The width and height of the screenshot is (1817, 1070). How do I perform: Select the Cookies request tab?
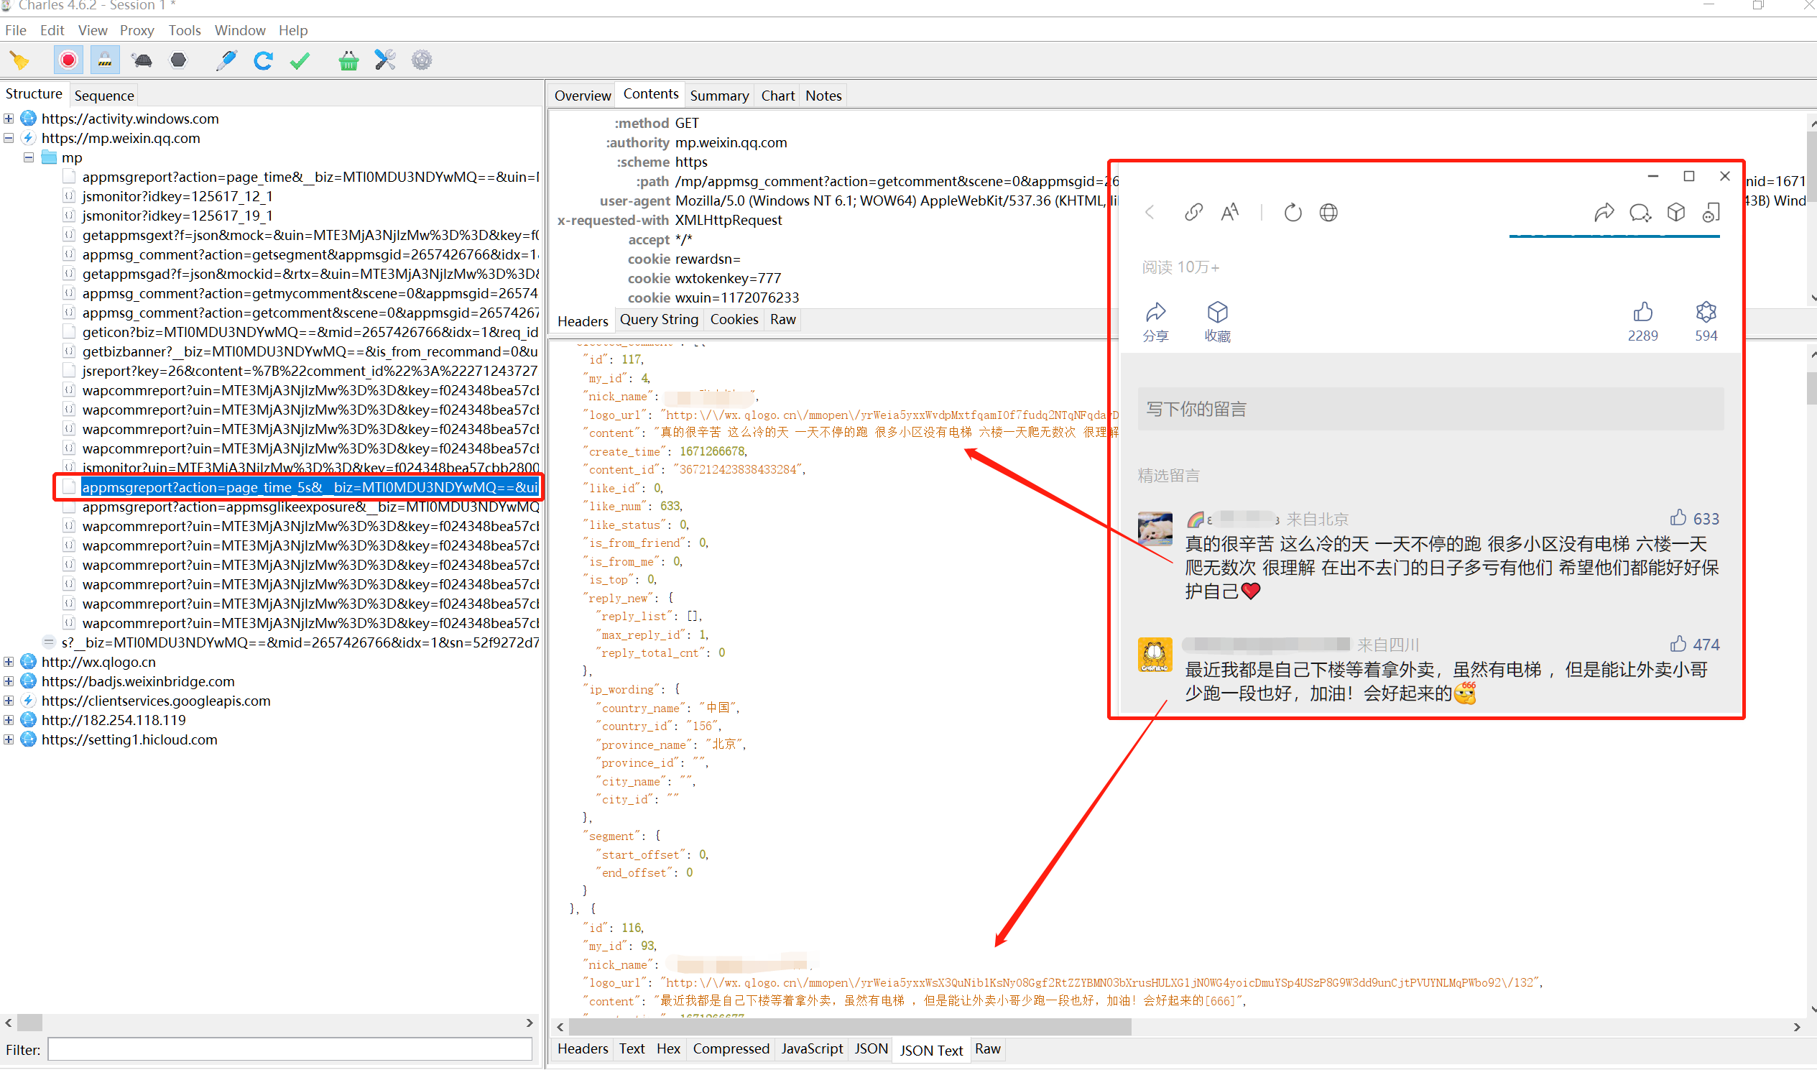pyautogui.click(x=734, y=319)
